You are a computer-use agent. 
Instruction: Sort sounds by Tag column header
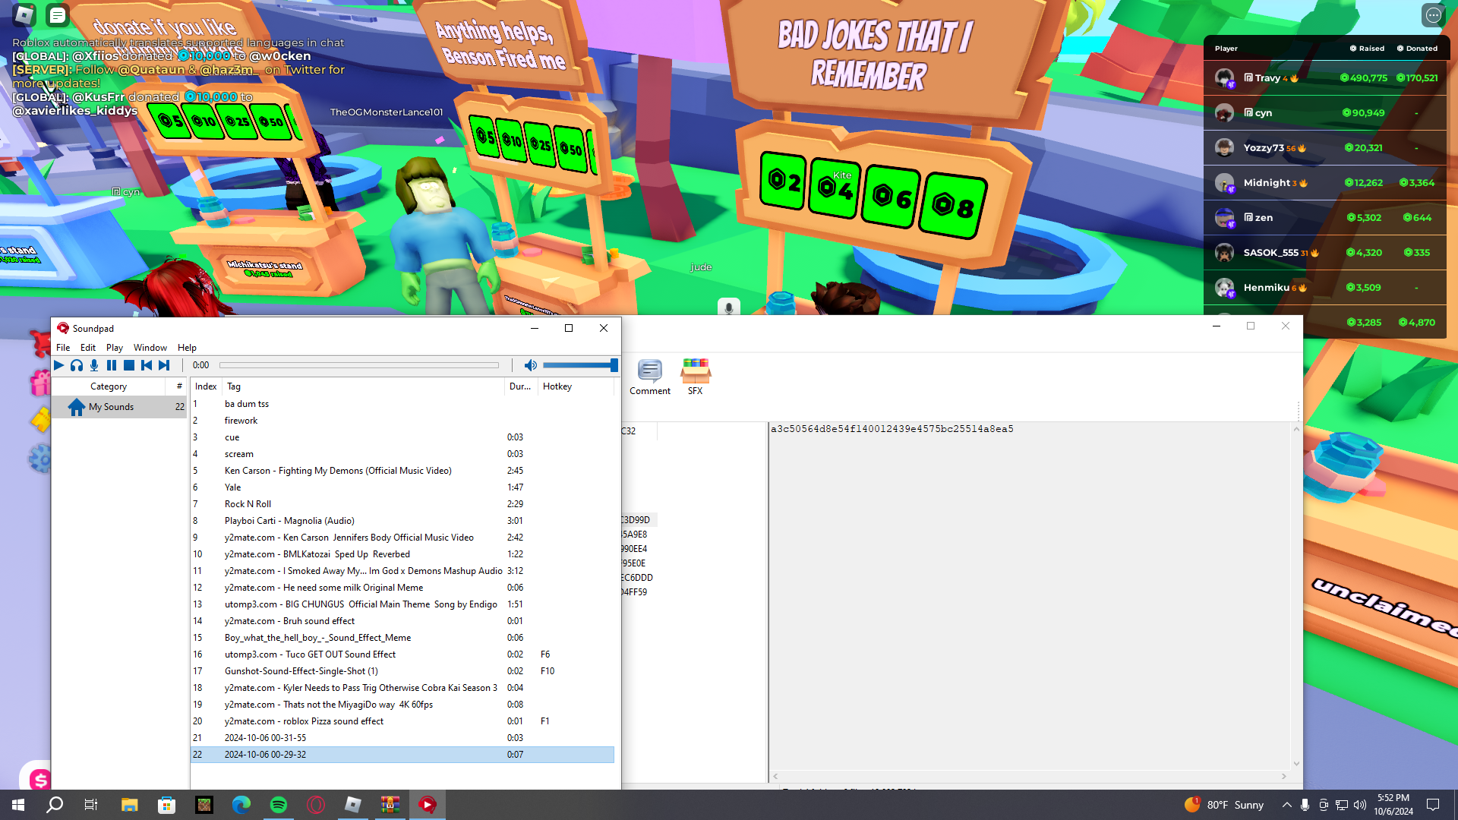[234, 386]
